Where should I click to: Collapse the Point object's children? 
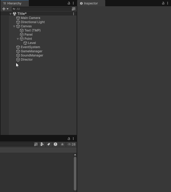click(x=18, y=39)
